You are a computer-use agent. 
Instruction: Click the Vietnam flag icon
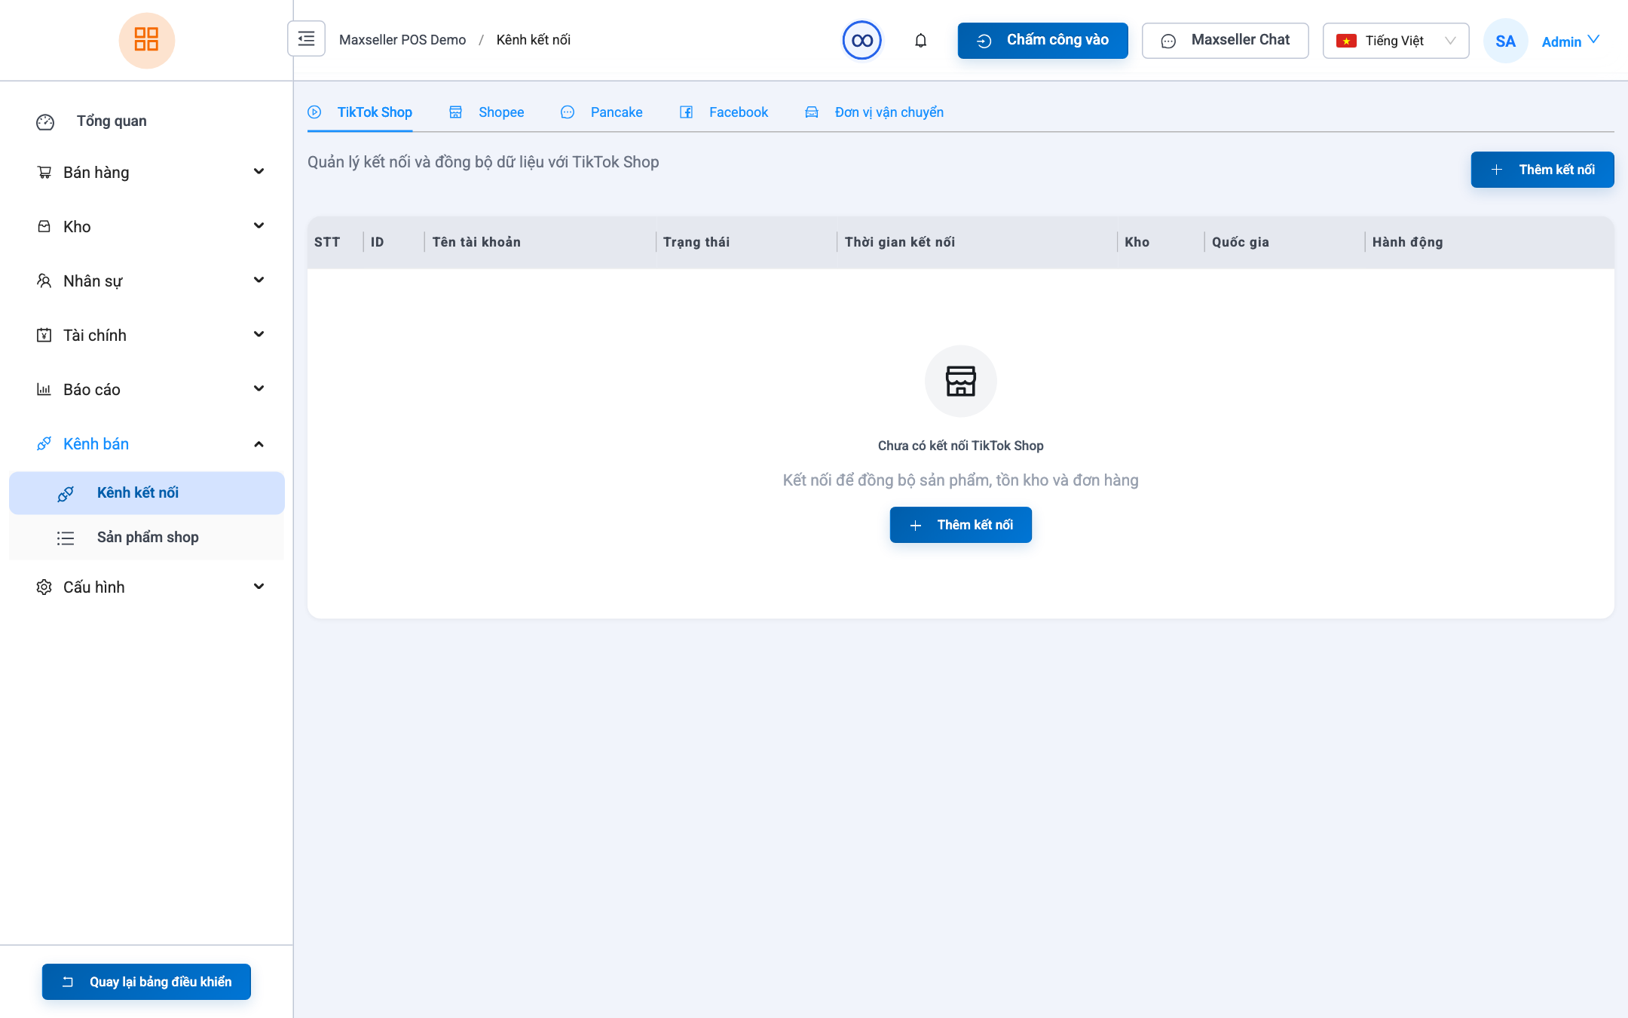click(1346, 41)
